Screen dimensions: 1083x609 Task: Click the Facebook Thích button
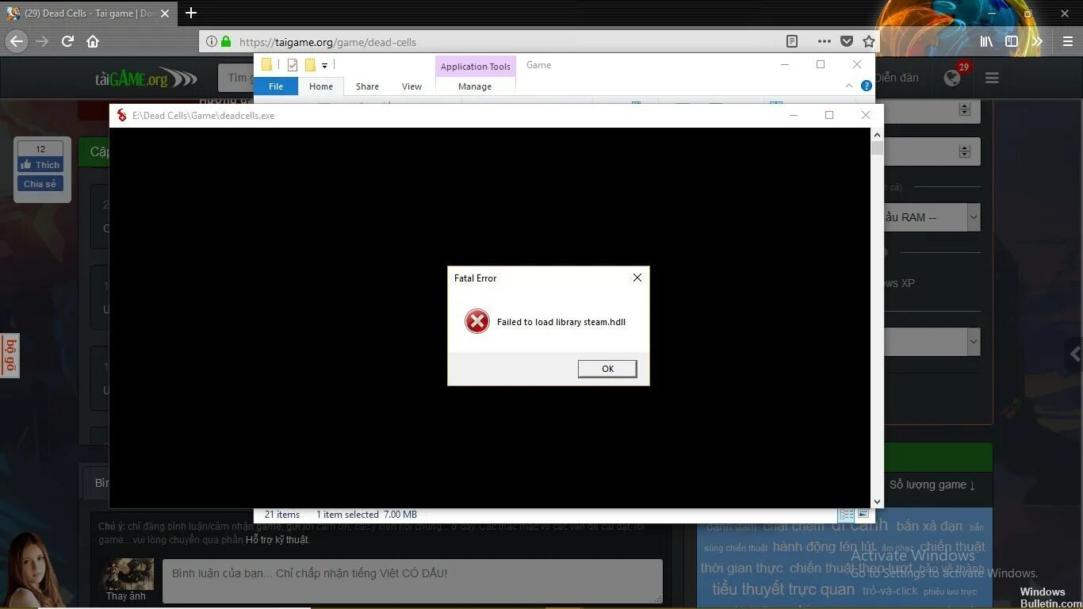[x=40, y=165]
